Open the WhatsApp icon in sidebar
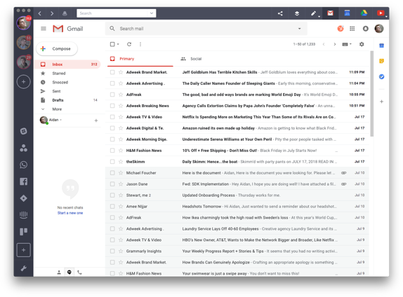This screenshot has height=297, width=403. (x=23, y=165)
